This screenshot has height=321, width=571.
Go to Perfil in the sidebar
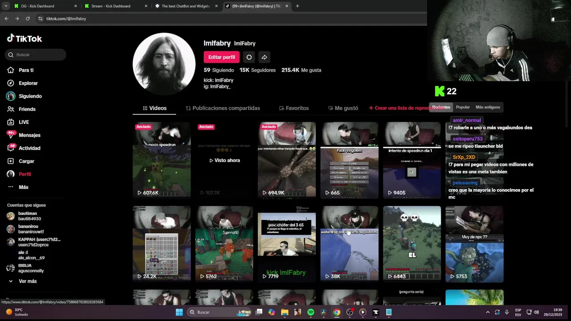pos(19,174)
